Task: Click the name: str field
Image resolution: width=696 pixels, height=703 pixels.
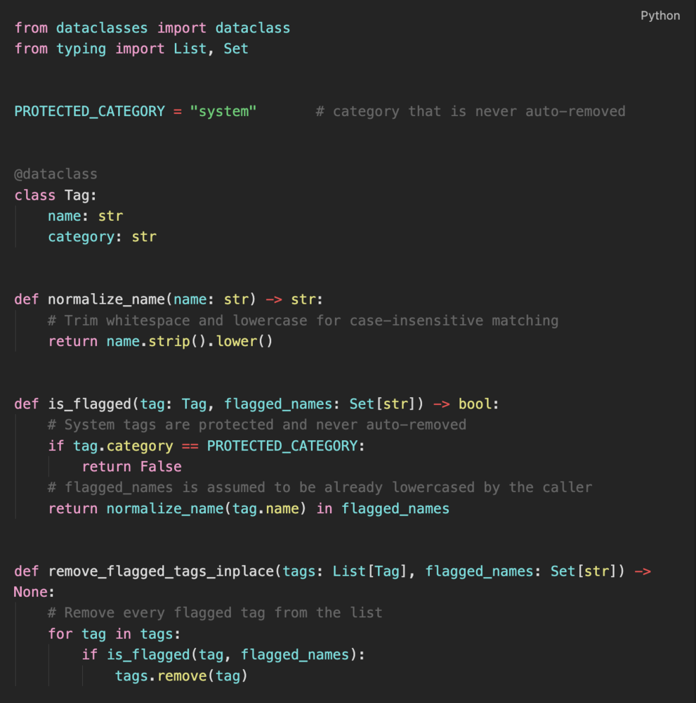Action: click(x=86, y=216)
